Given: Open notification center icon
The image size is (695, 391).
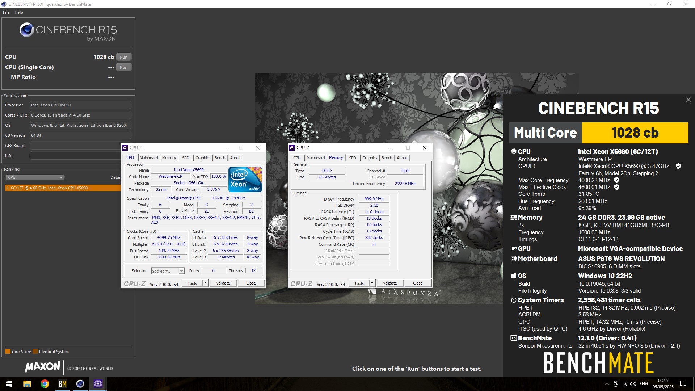Looking at the screenshot, I should pos(683,384).
